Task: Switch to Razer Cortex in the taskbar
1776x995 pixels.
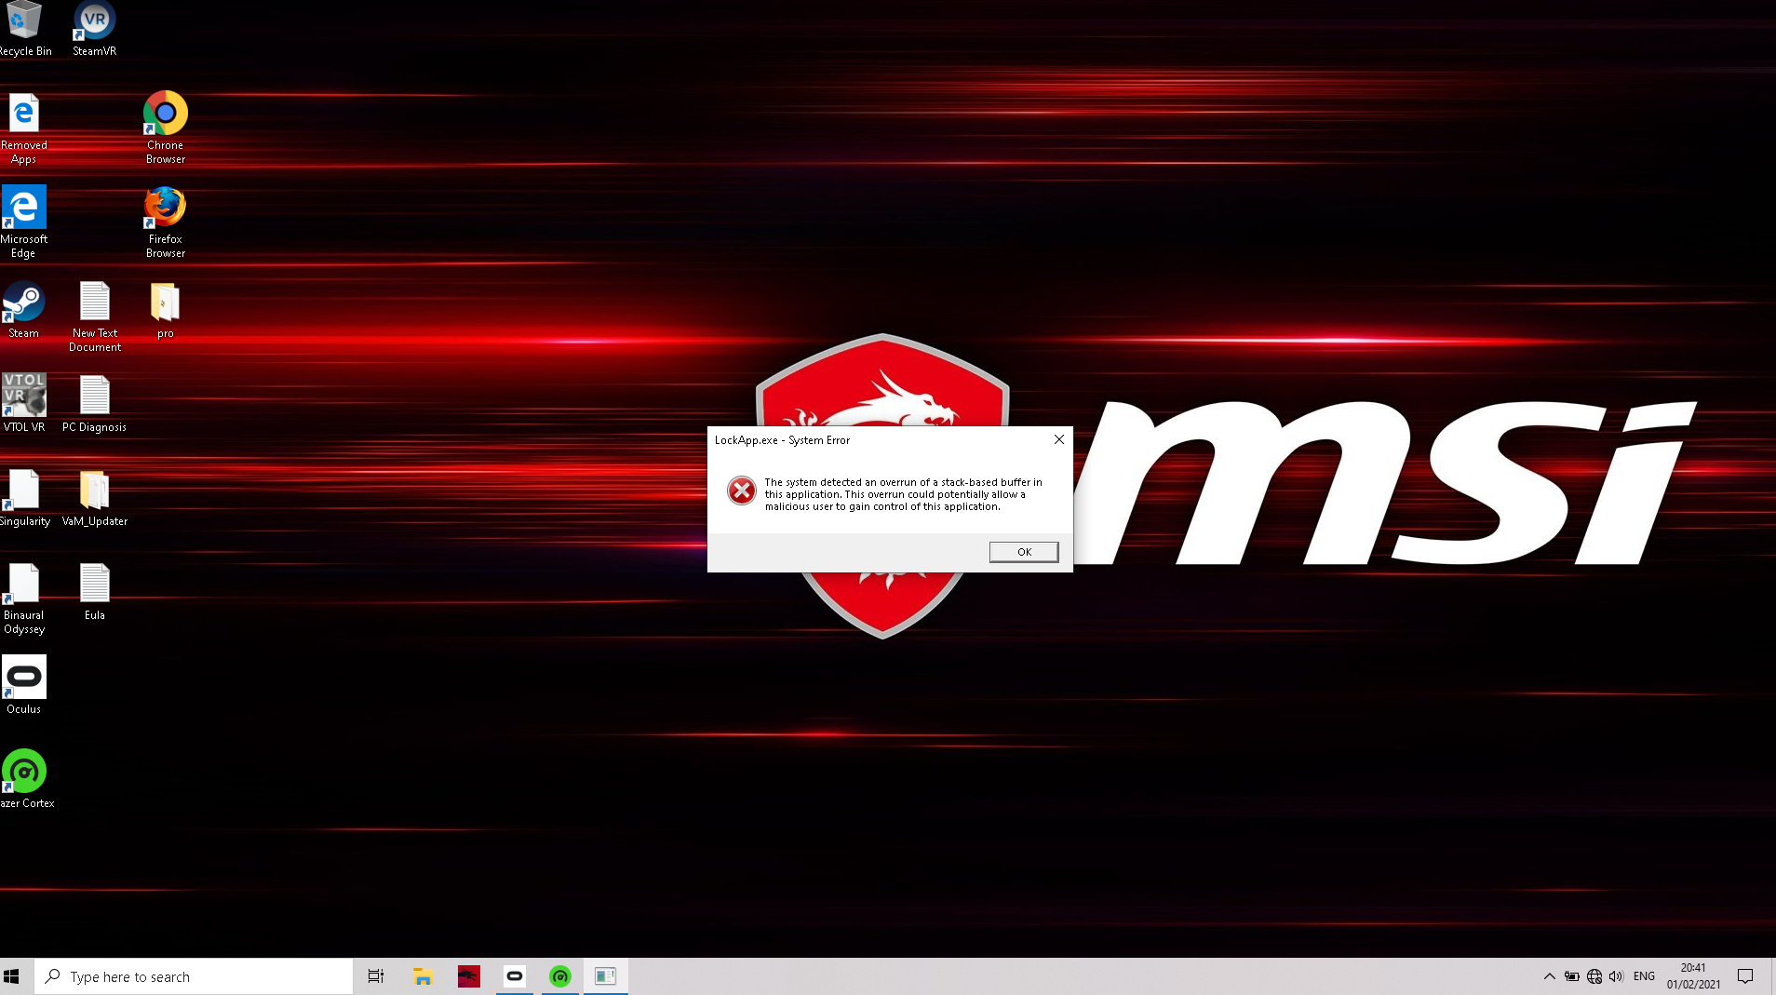Action: 559,976
